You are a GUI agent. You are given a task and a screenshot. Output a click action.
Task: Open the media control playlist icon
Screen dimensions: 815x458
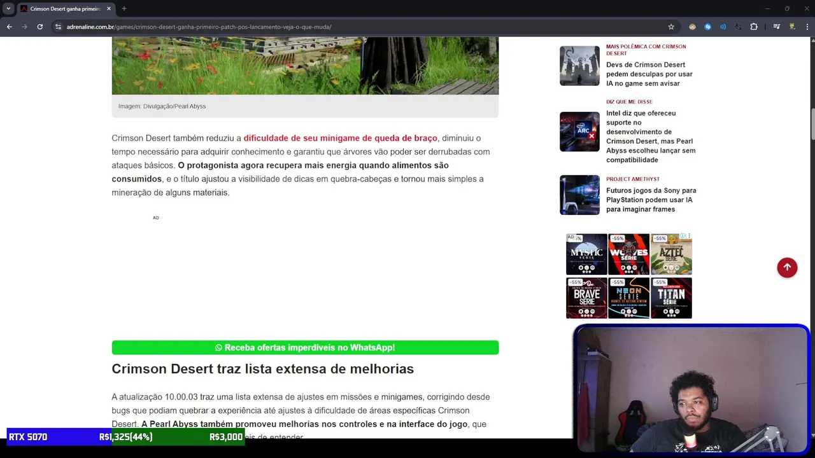tap(777, 27)
